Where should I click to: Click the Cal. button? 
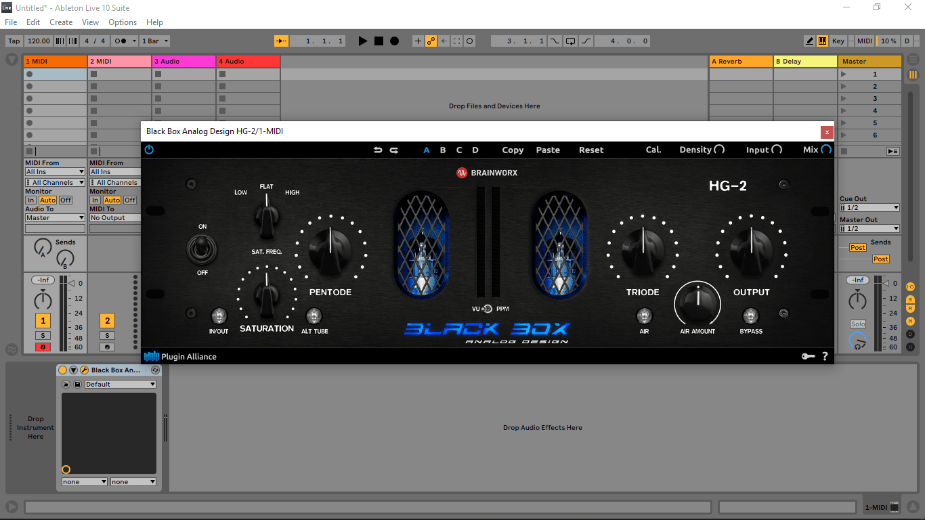click(653, 150)
